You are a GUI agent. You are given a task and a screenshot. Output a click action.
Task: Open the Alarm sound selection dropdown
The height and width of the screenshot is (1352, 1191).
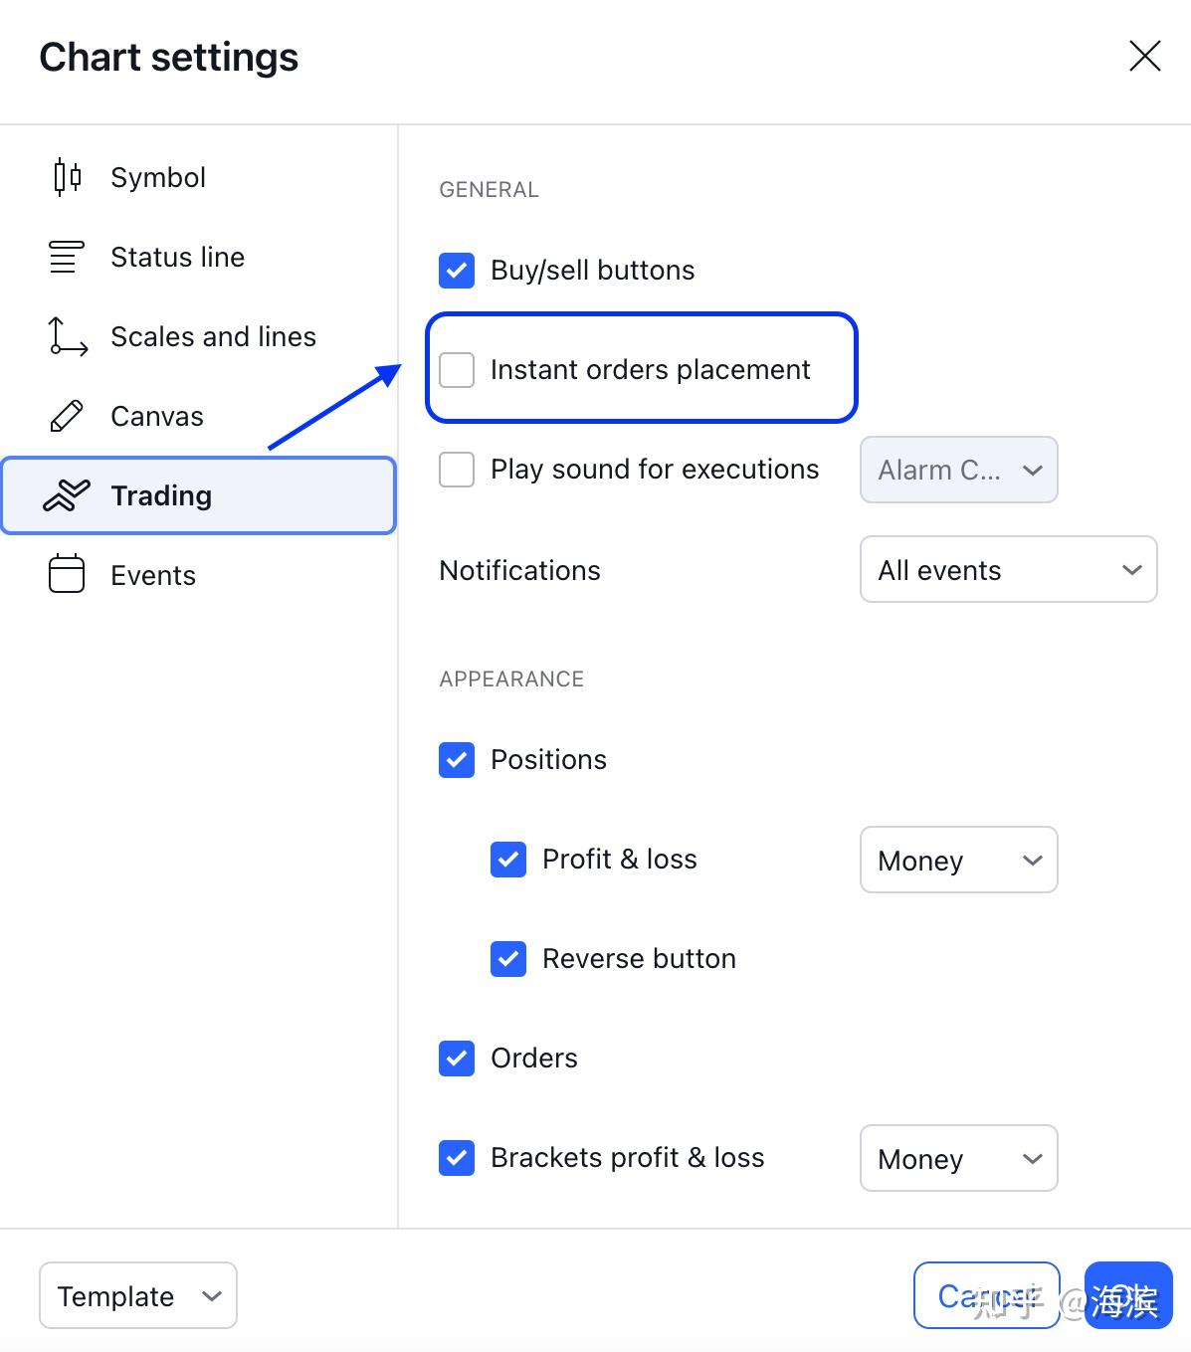coord(958,470)
